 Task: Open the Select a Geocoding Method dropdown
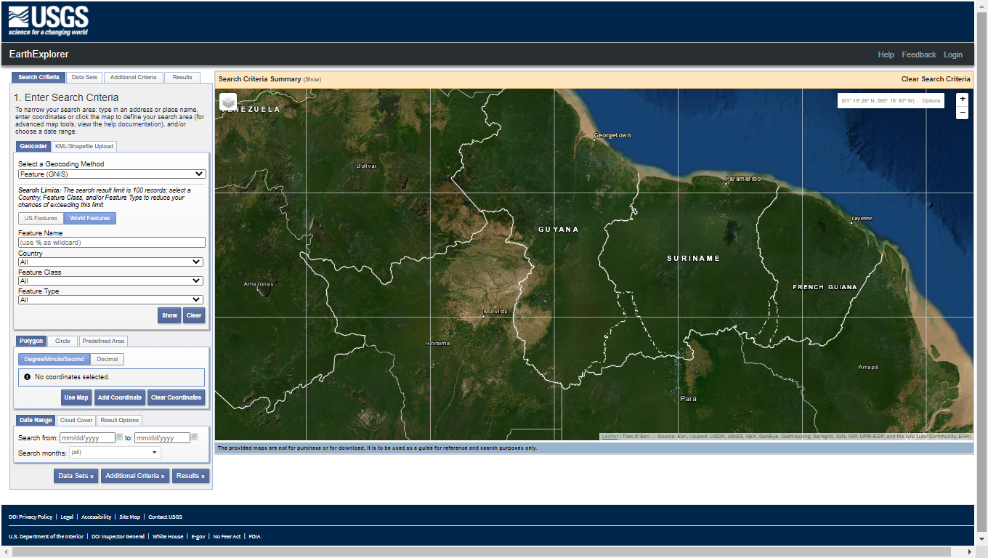111,174
